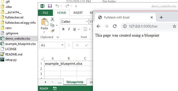
Task: Open the FILE tab in Excel
Action: (x=45, y=13)
